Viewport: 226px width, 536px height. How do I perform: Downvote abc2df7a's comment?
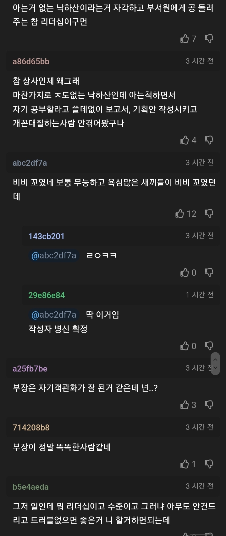click(209, 214)
